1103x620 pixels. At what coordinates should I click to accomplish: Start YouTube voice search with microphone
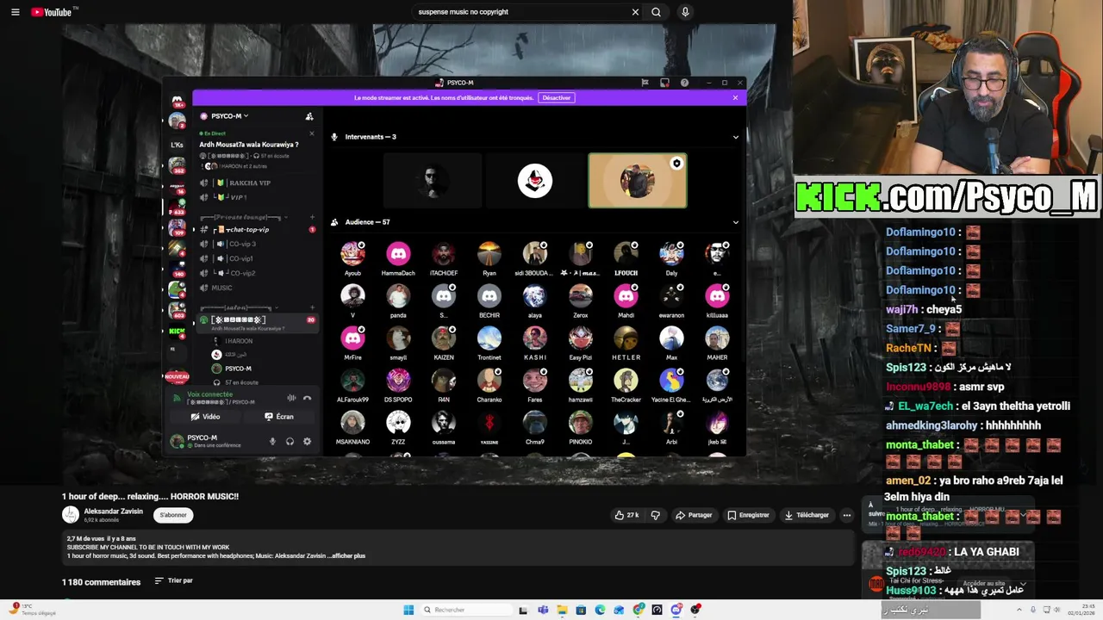685,12
